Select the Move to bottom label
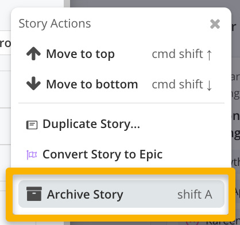 (92, 84)
